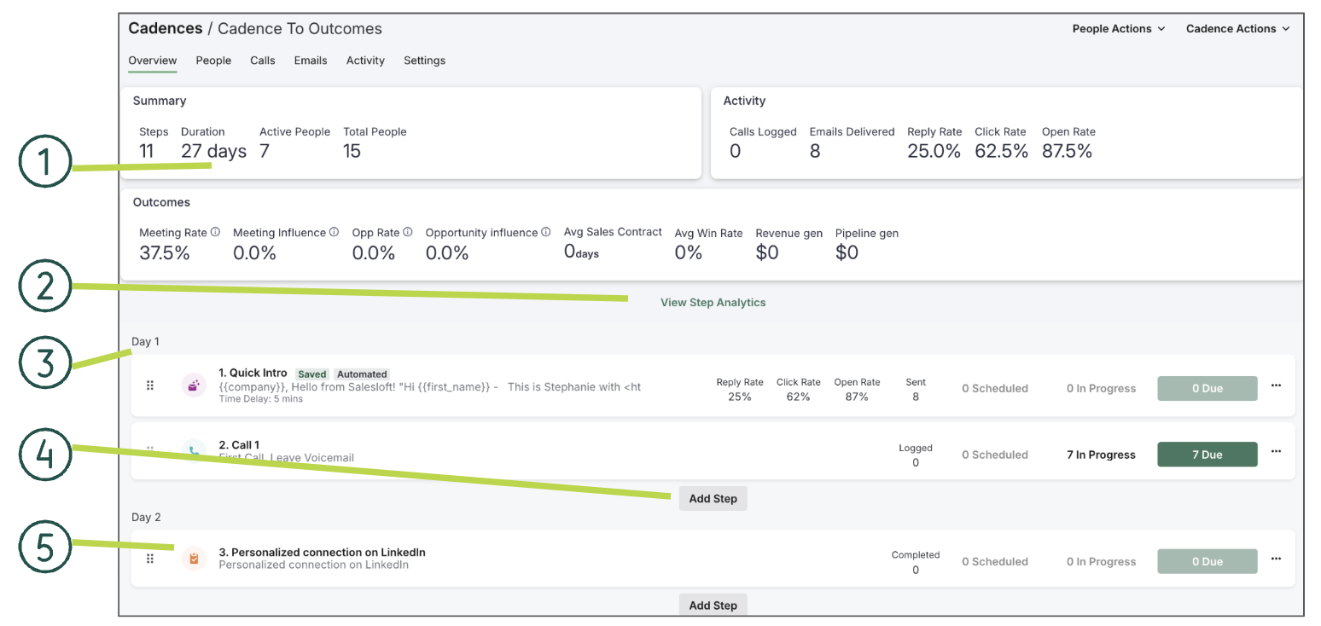Click the drag handle beside Call 1
This screenshot has height=626, width=1321.
(150, 449)
